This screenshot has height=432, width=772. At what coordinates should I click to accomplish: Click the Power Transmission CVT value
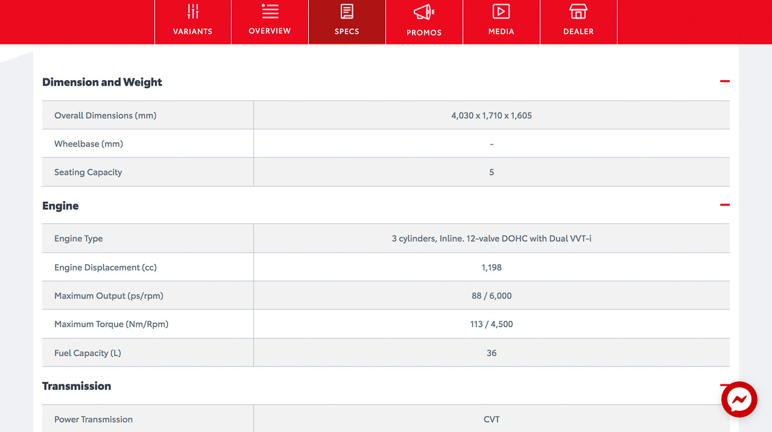(492, 419)
